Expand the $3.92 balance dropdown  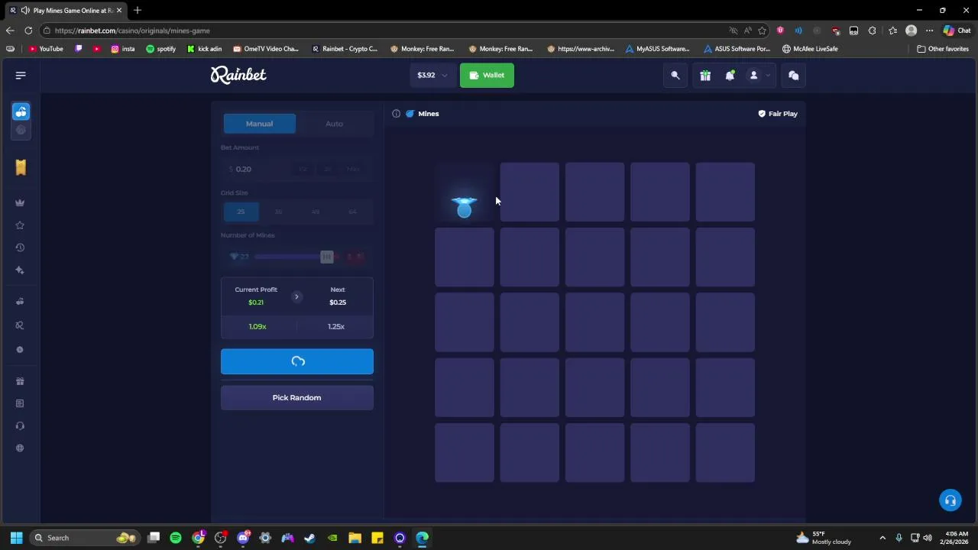[x=432, y=75]
